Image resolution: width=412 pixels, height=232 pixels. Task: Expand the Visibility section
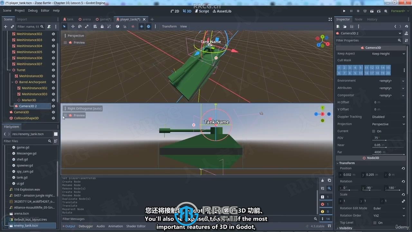[x=346, y=228]
